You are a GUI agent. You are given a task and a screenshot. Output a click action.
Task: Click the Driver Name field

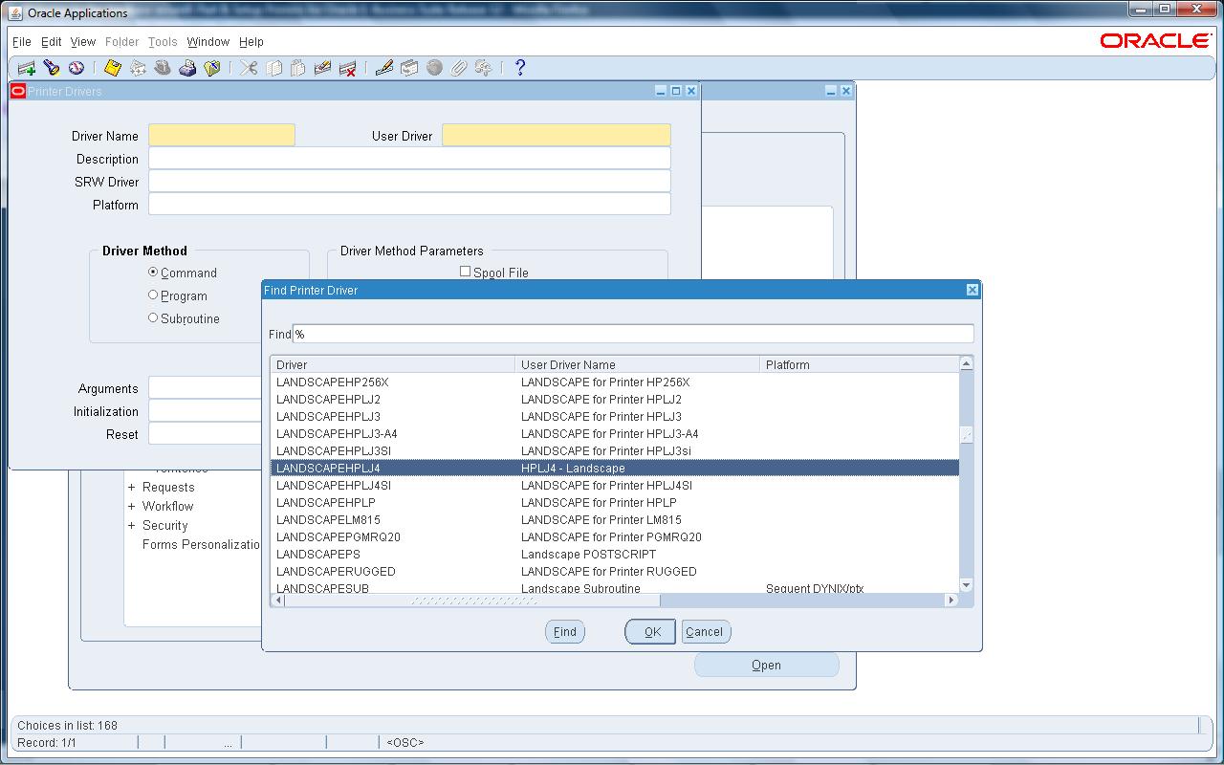(x=222, y=136)
